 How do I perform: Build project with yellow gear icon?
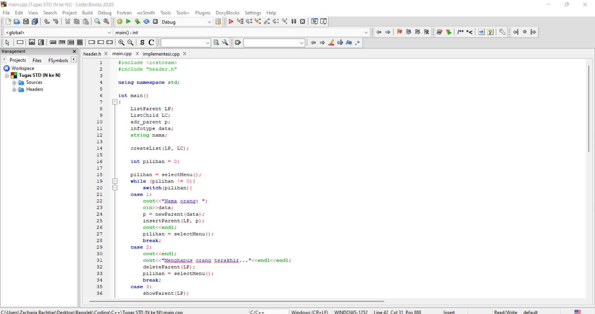pos(120,22)
